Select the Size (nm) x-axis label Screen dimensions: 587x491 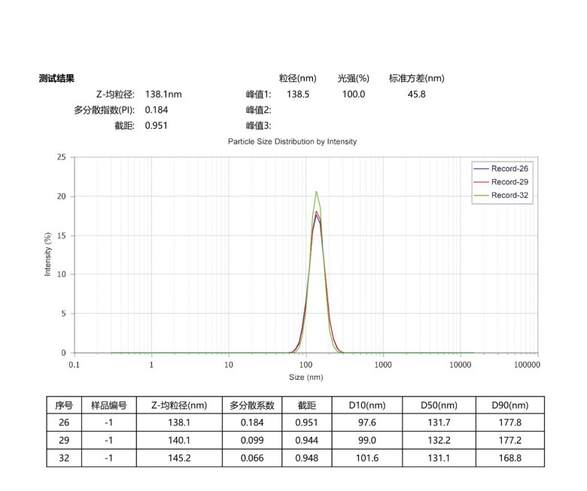[306, 376]
